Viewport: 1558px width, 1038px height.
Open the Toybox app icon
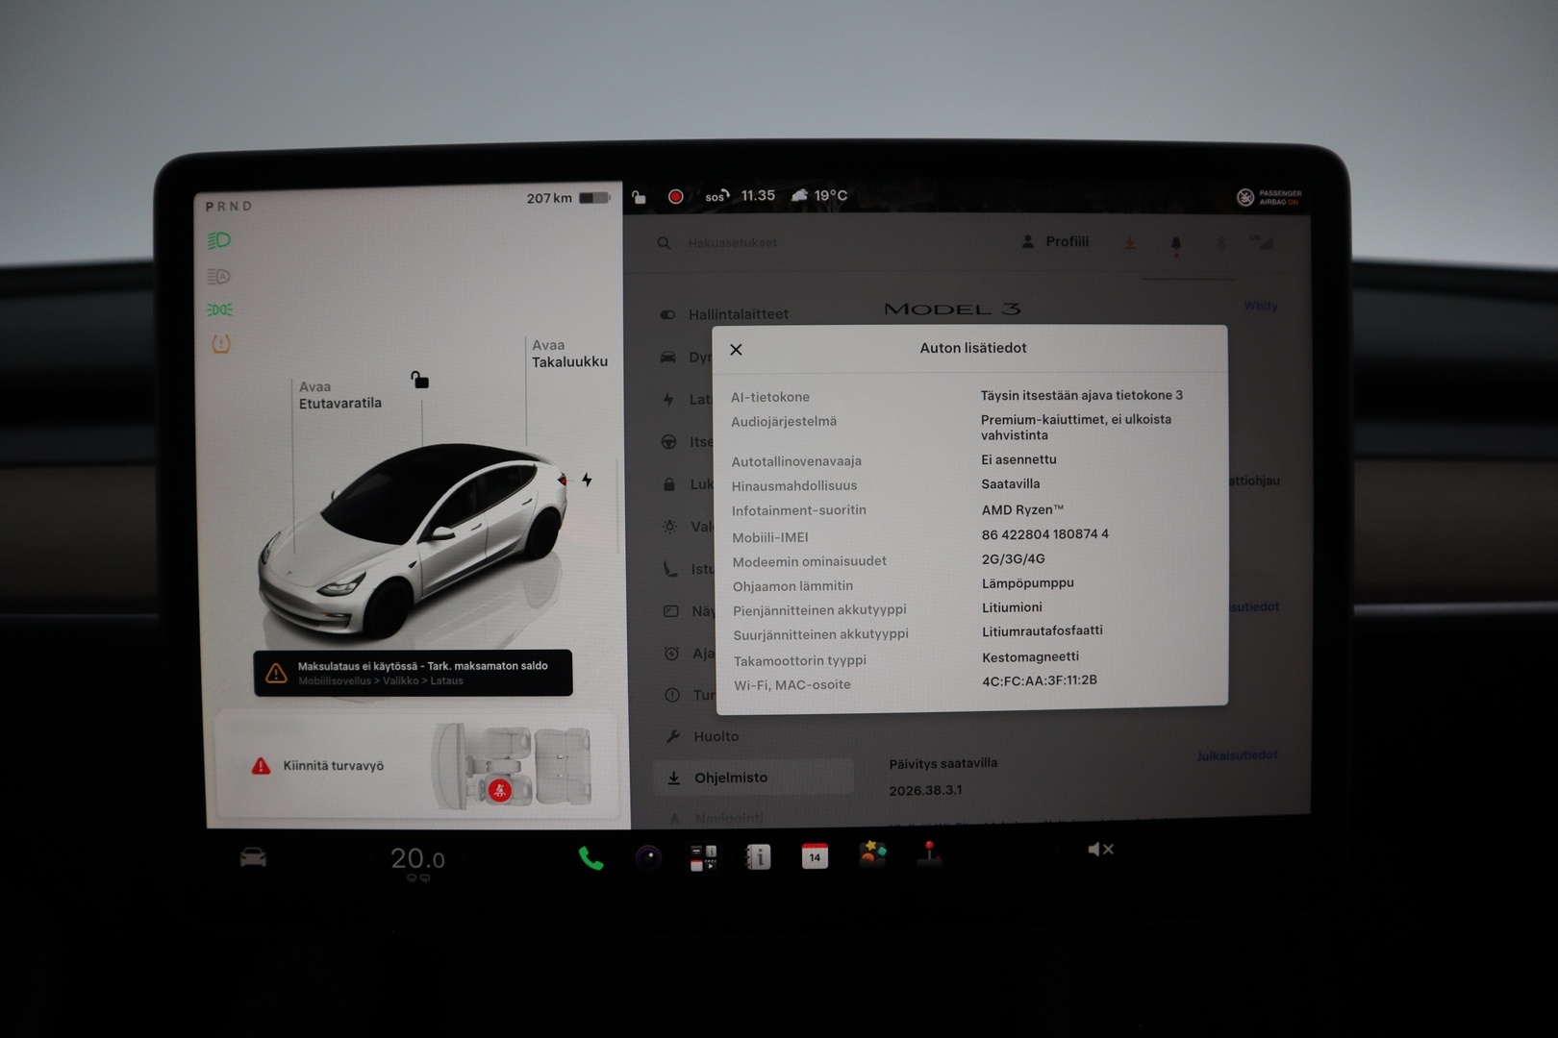872,853
